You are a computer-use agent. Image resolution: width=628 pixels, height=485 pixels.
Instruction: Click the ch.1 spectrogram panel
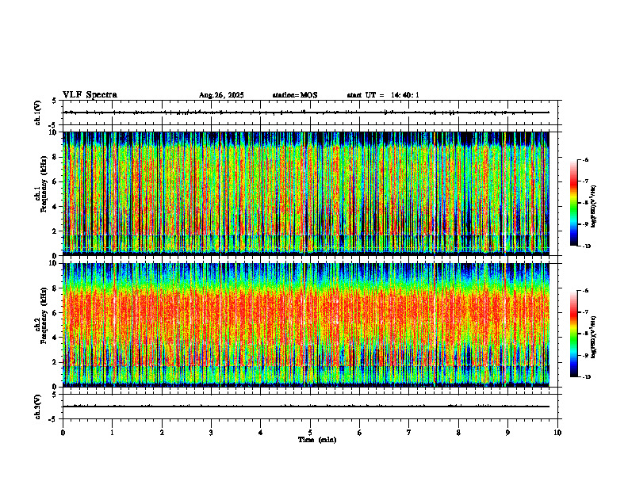(x=306, y=193)
